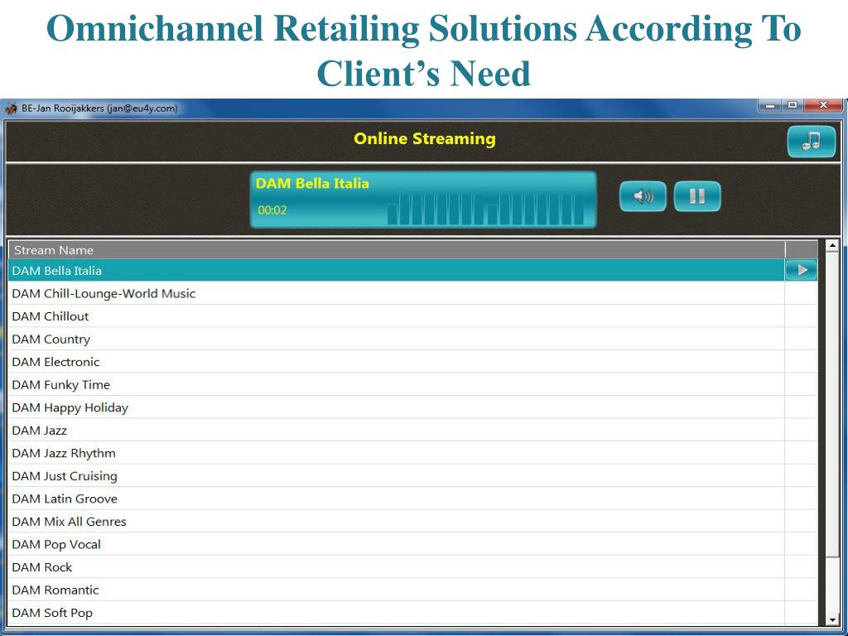Close the BE-Jan Rooijakkers window
Image resolution: width=848 pixels, height=636 pixels.
click(x=823, y=105)
